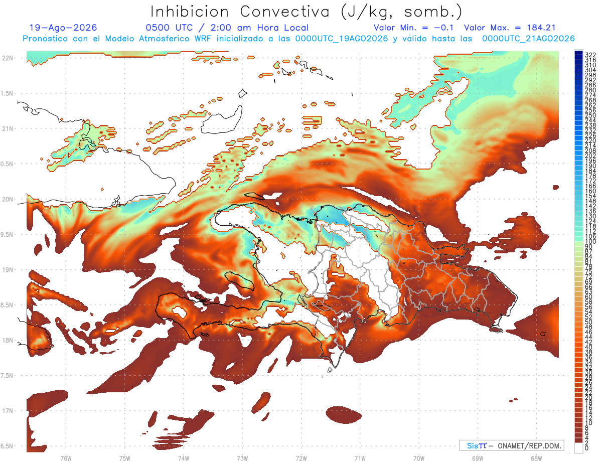Image resolution: width=602 pixels, height=465 pixels.
Task: Select the "20N" latitude label
Action: pyautogui.click(x=8, y=199)
